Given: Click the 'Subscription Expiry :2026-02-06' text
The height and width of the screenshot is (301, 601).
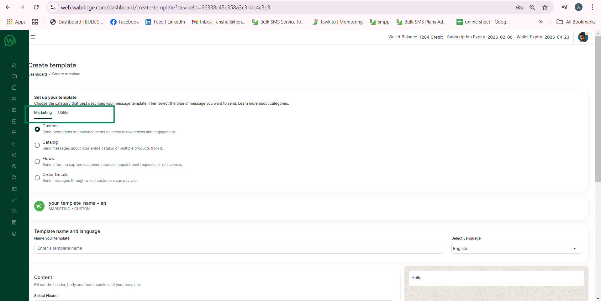Looking at the screenshot, I should click(480, 37).
